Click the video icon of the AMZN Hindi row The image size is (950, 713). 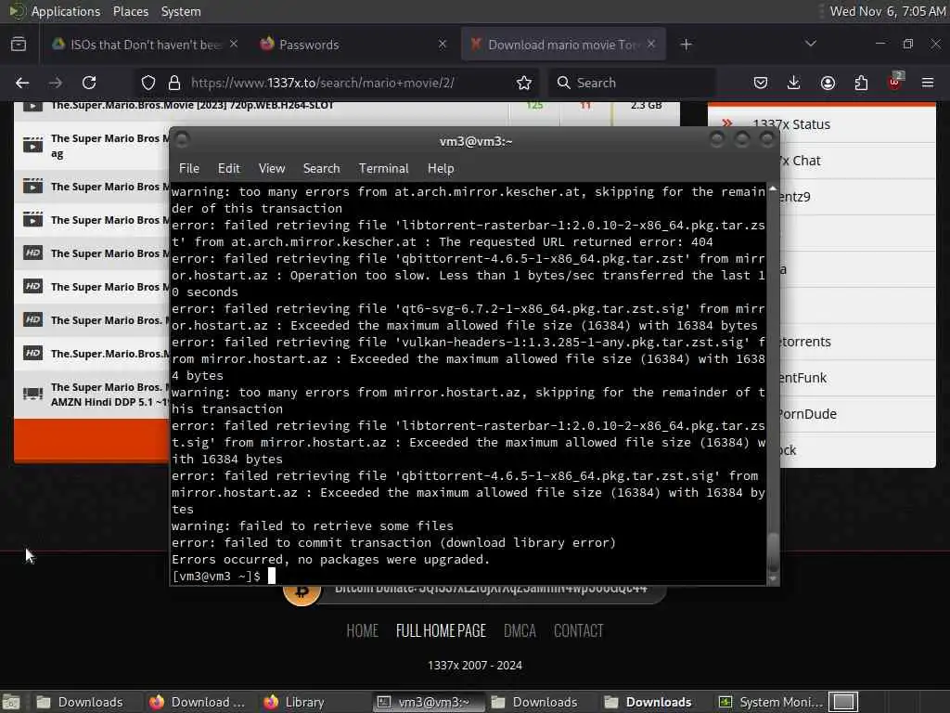(32, 394)
